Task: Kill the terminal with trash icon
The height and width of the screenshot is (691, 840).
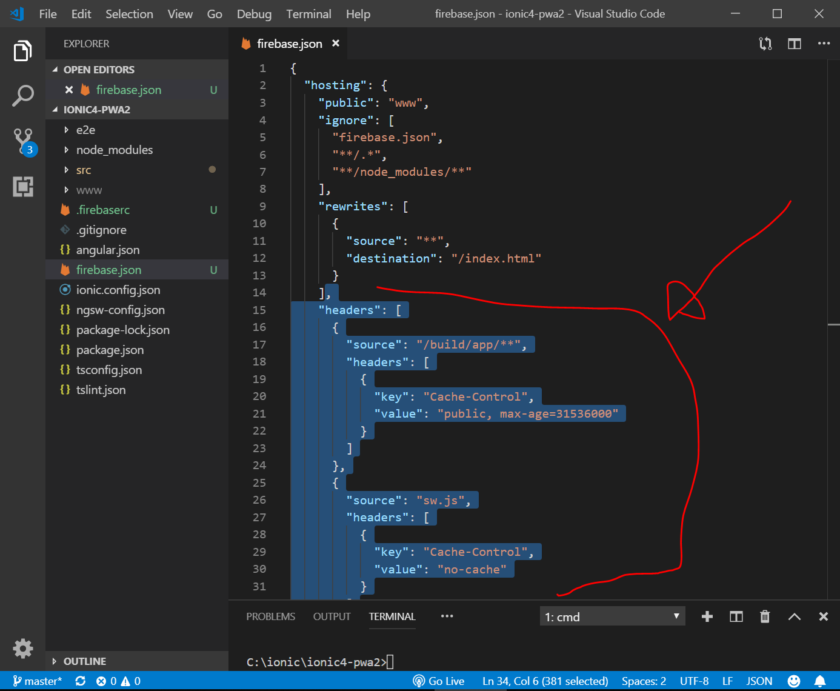Action: (x=765, y=616)
